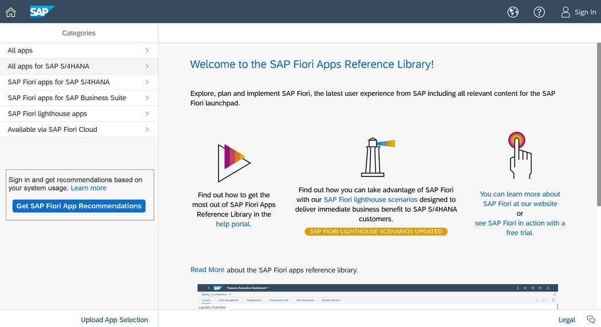Click Upload App Selection link
The height and width of the screenshot is (327, 601).
pos(114,320)
